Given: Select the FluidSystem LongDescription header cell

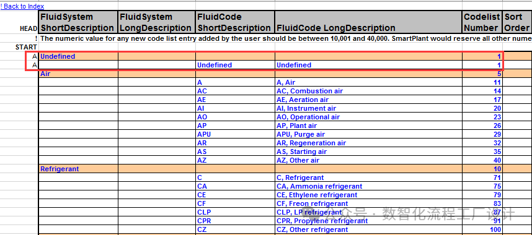Looking at the screenshot, I should coord(156,22).
